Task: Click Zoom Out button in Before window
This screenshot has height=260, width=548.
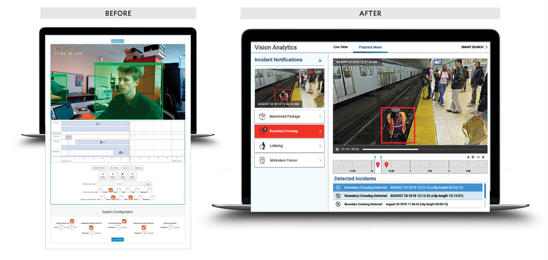Action: click(138, 168)
